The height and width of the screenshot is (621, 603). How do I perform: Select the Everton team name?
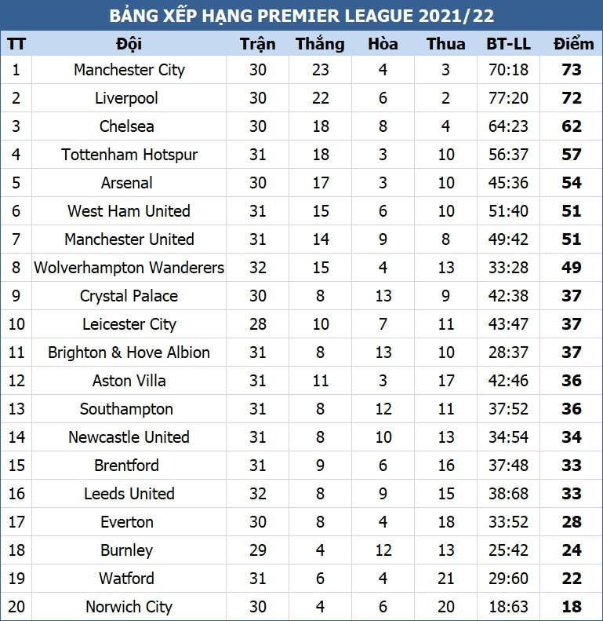[x=126, y=522]
